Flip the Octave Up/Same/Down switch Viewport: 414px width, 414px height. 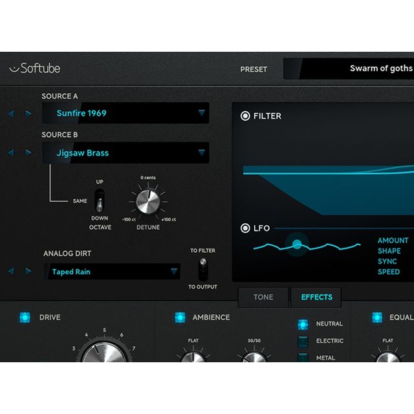click(100, 201)
